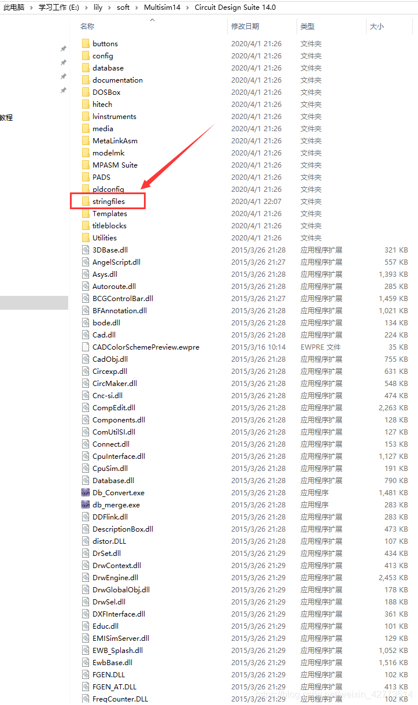
Task: Click the Utilities folder icon
Action: 86,238
